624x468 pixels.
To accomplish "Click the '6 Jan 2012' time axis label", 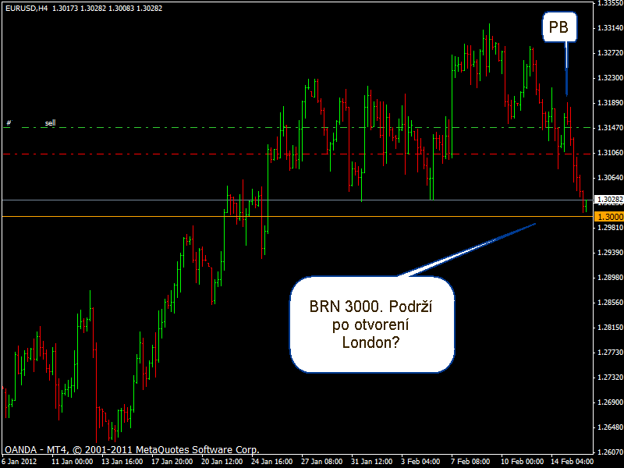I will click(x=19, y=462).
